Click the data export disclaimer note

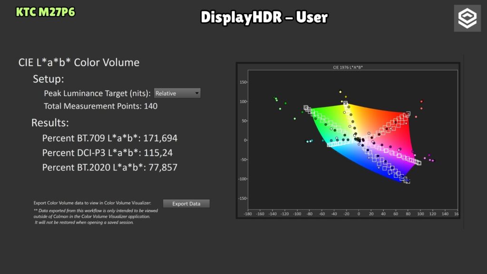[96, 216]
